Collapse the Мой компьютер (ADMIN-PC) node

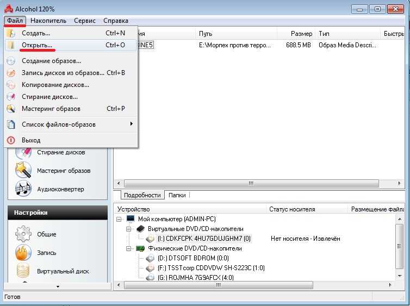[x=119, y=219]
